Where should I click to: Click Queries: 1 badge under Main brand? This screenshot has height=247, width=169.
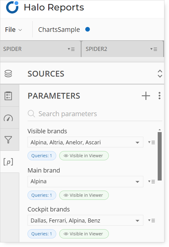(42, 195)
